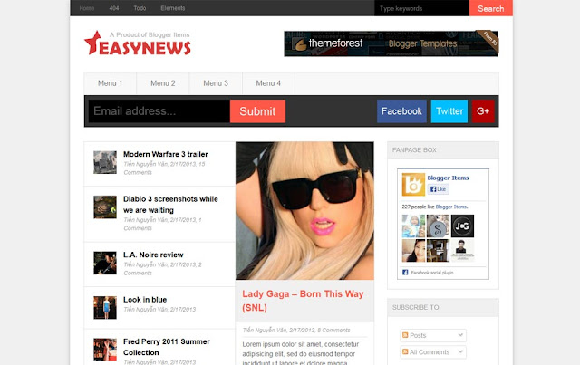Viewport: 580px width, 365px height.
Task: Open Modern Warfare 3 trailer article
Action: [166, 154]
